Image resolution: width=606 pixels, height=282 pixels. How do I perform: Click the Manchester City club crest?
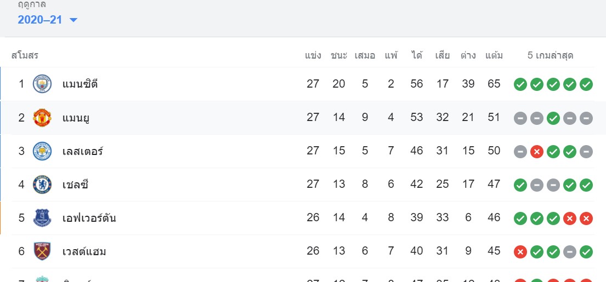(x=42, y=84)
